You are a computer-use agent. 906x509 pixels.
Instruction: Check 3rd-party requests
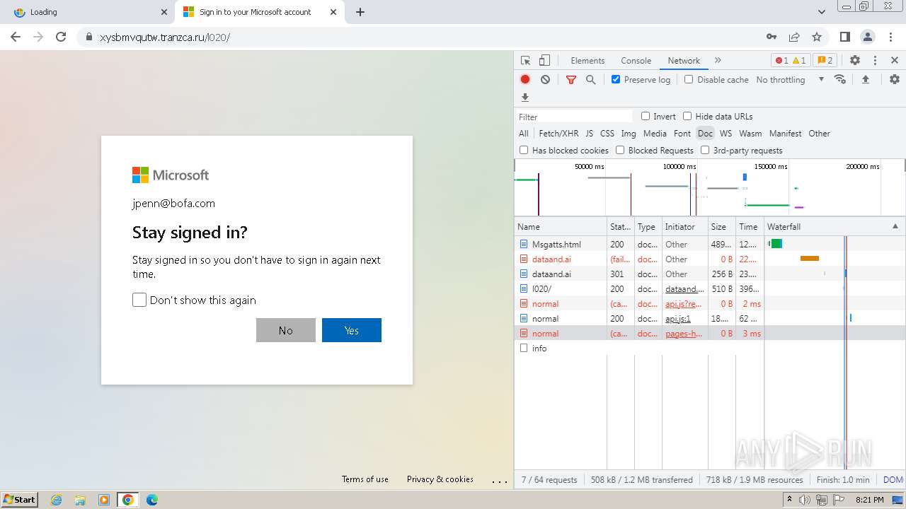705,150
